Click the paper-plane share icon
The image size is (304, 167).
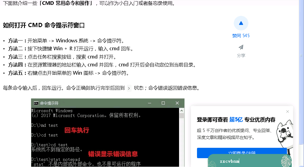click(x=241, y=47)
